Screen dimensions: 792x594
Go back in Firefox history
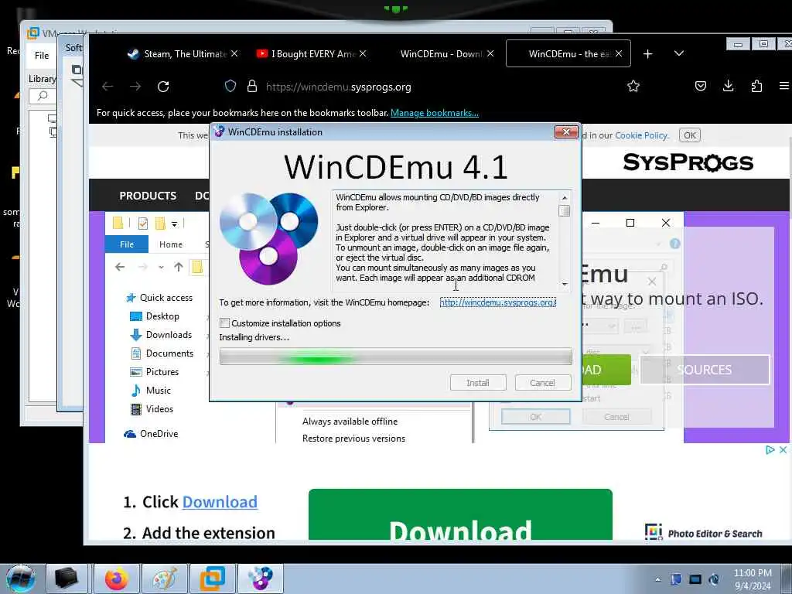(x=108, y=87)
